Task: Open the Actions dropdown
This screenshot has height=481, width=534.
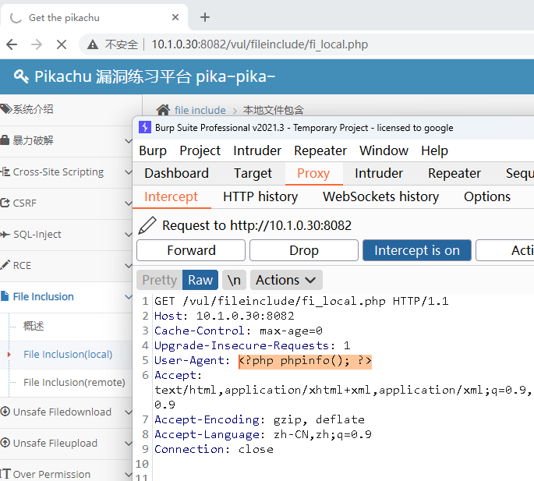Action: [285, 280]
